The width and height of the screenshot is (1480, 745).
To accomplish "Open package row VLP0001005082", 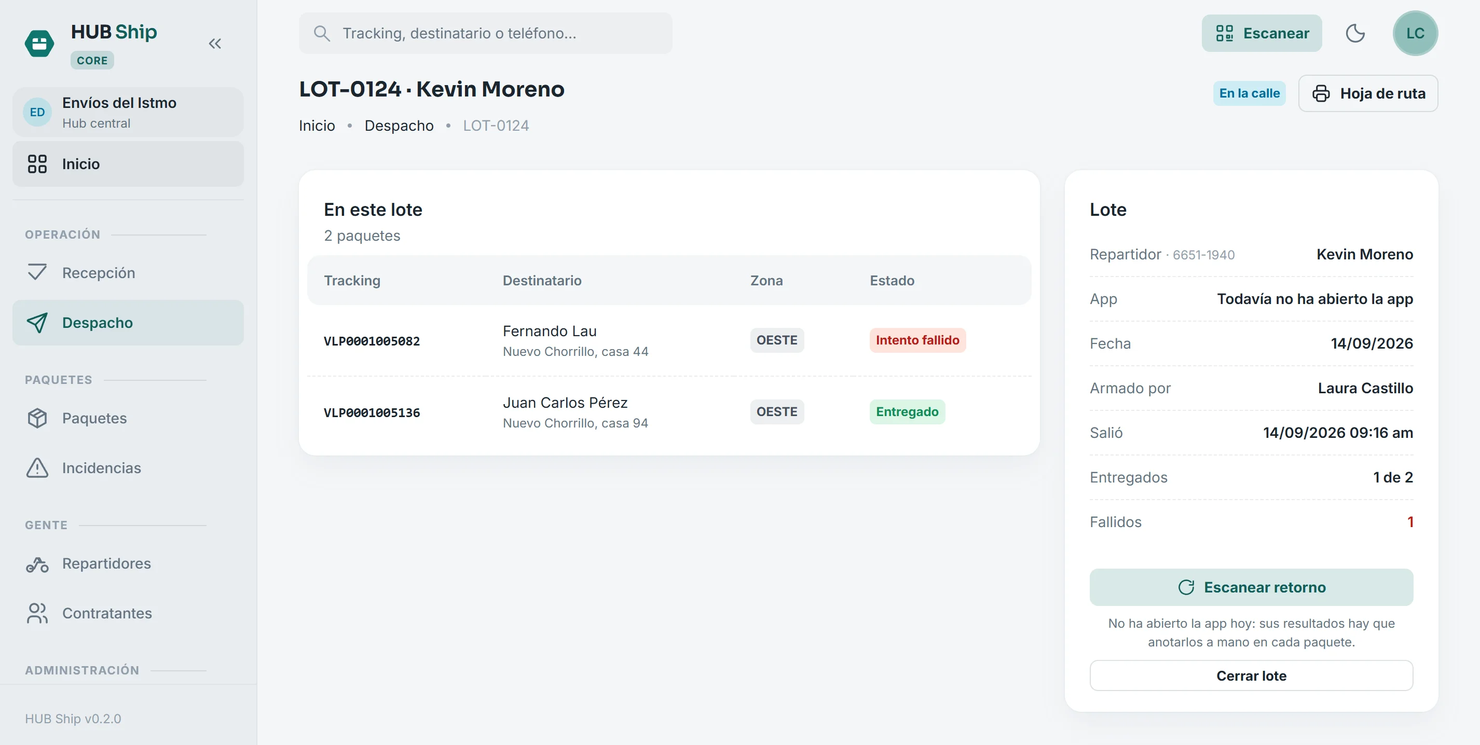I will coord(669,341).
